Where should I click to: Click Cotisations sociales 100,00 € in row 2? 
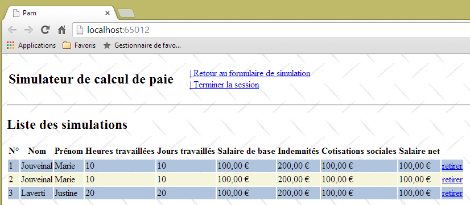click(x=359, y=179)
